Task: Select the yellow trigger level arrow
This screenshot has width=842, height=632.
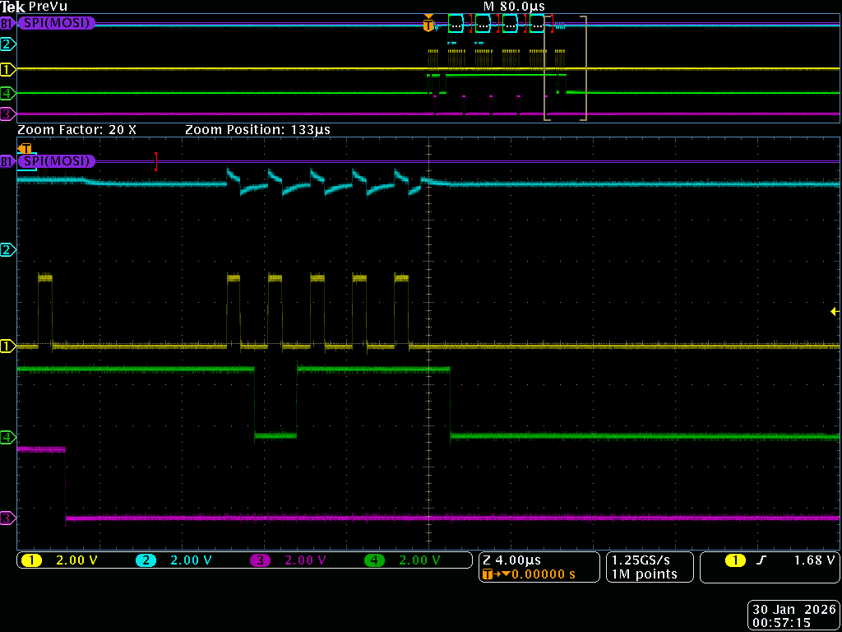Action: [x=834, y=312]
